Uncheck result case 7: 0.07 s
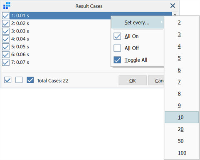Viewport: 200px width, 160px height. (6, 62)
